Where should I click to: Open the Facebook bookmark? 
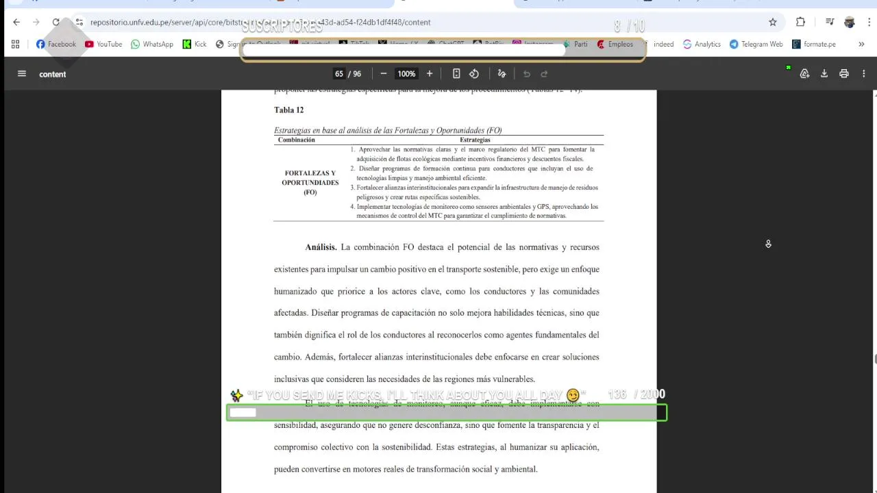56,44
